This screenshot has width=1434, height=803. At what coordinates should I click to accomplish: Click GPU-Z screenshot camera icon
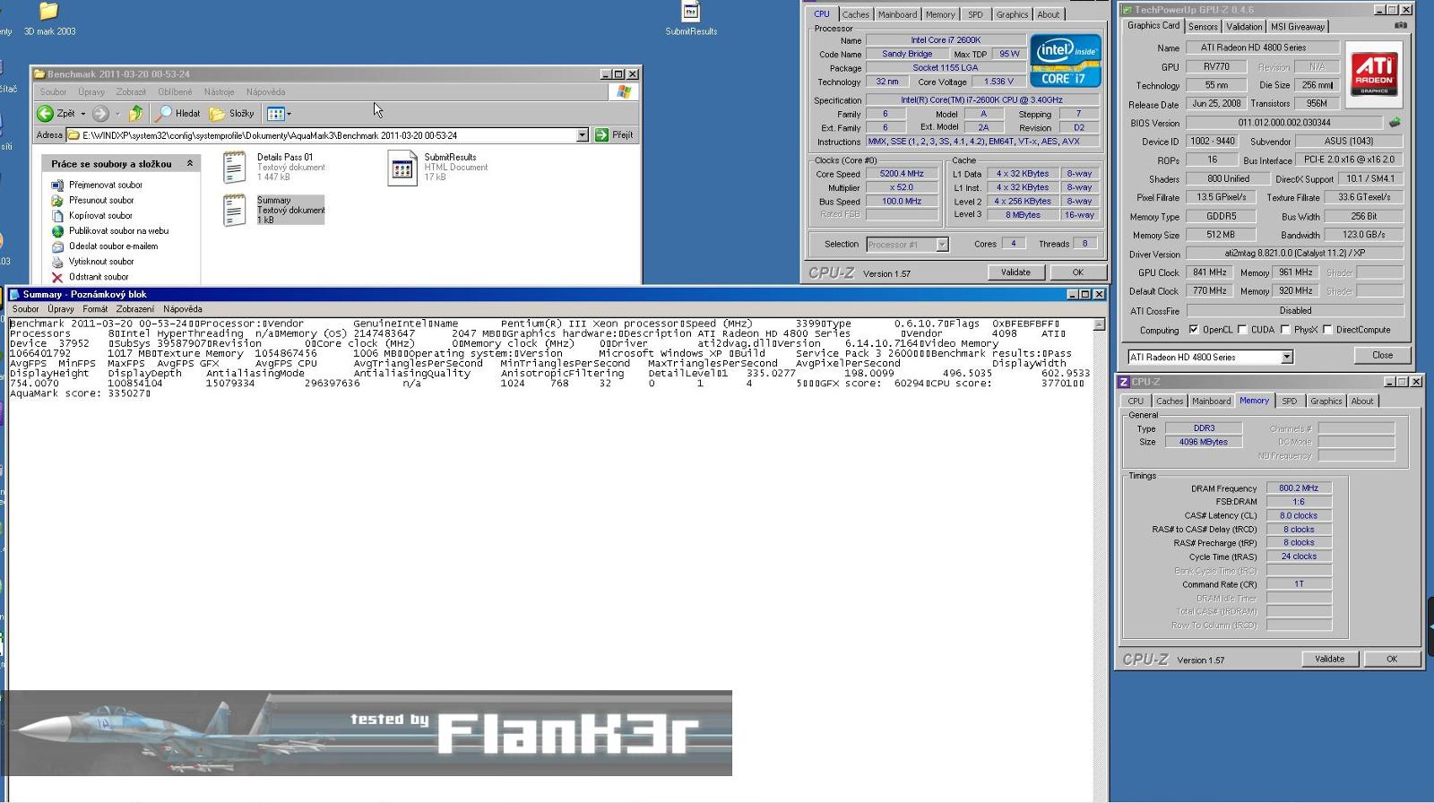point(1401,26)
